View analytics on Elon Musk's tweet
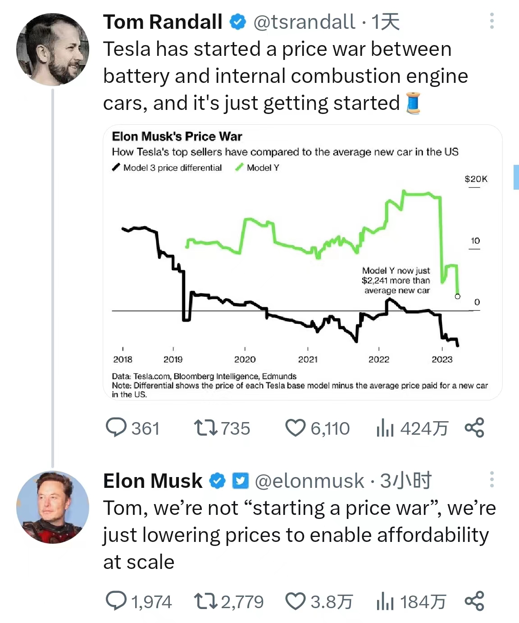Screen dimensions: 519x623 point(385,601)
